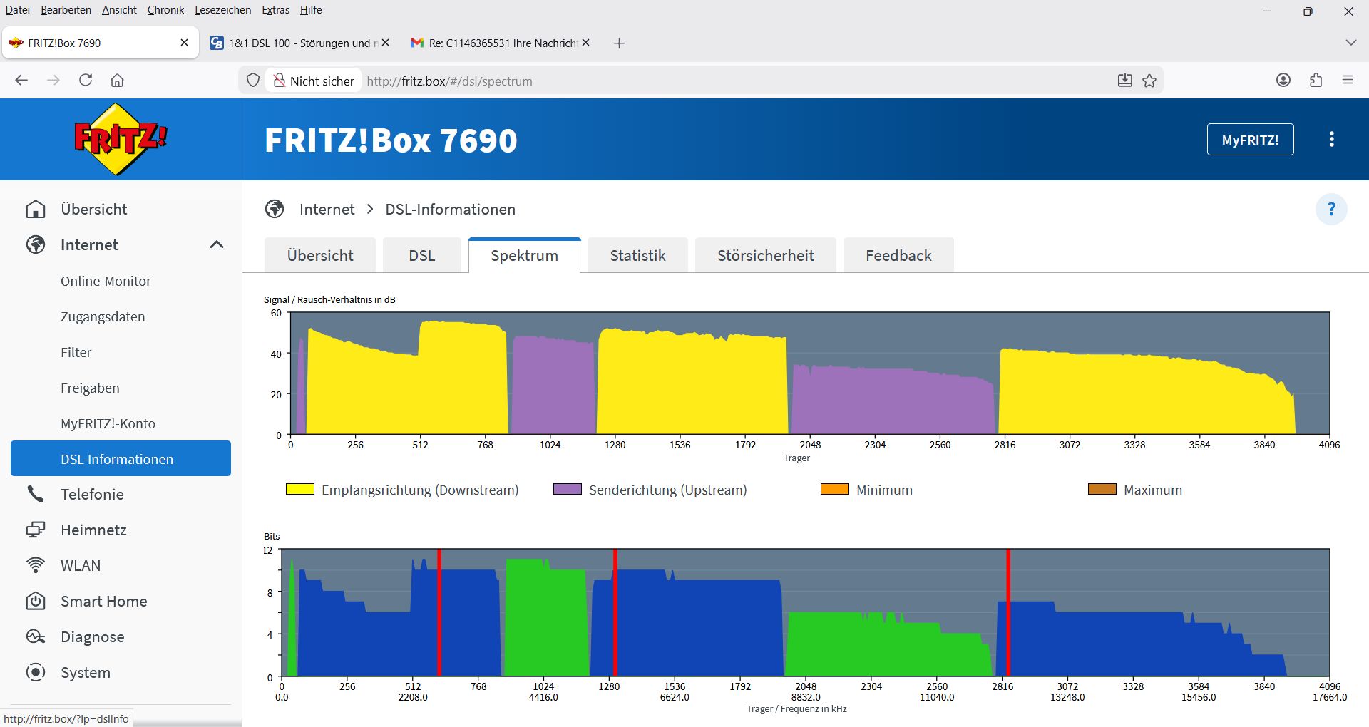Click the yellow Downstream legend swatch

pos(299,489)
